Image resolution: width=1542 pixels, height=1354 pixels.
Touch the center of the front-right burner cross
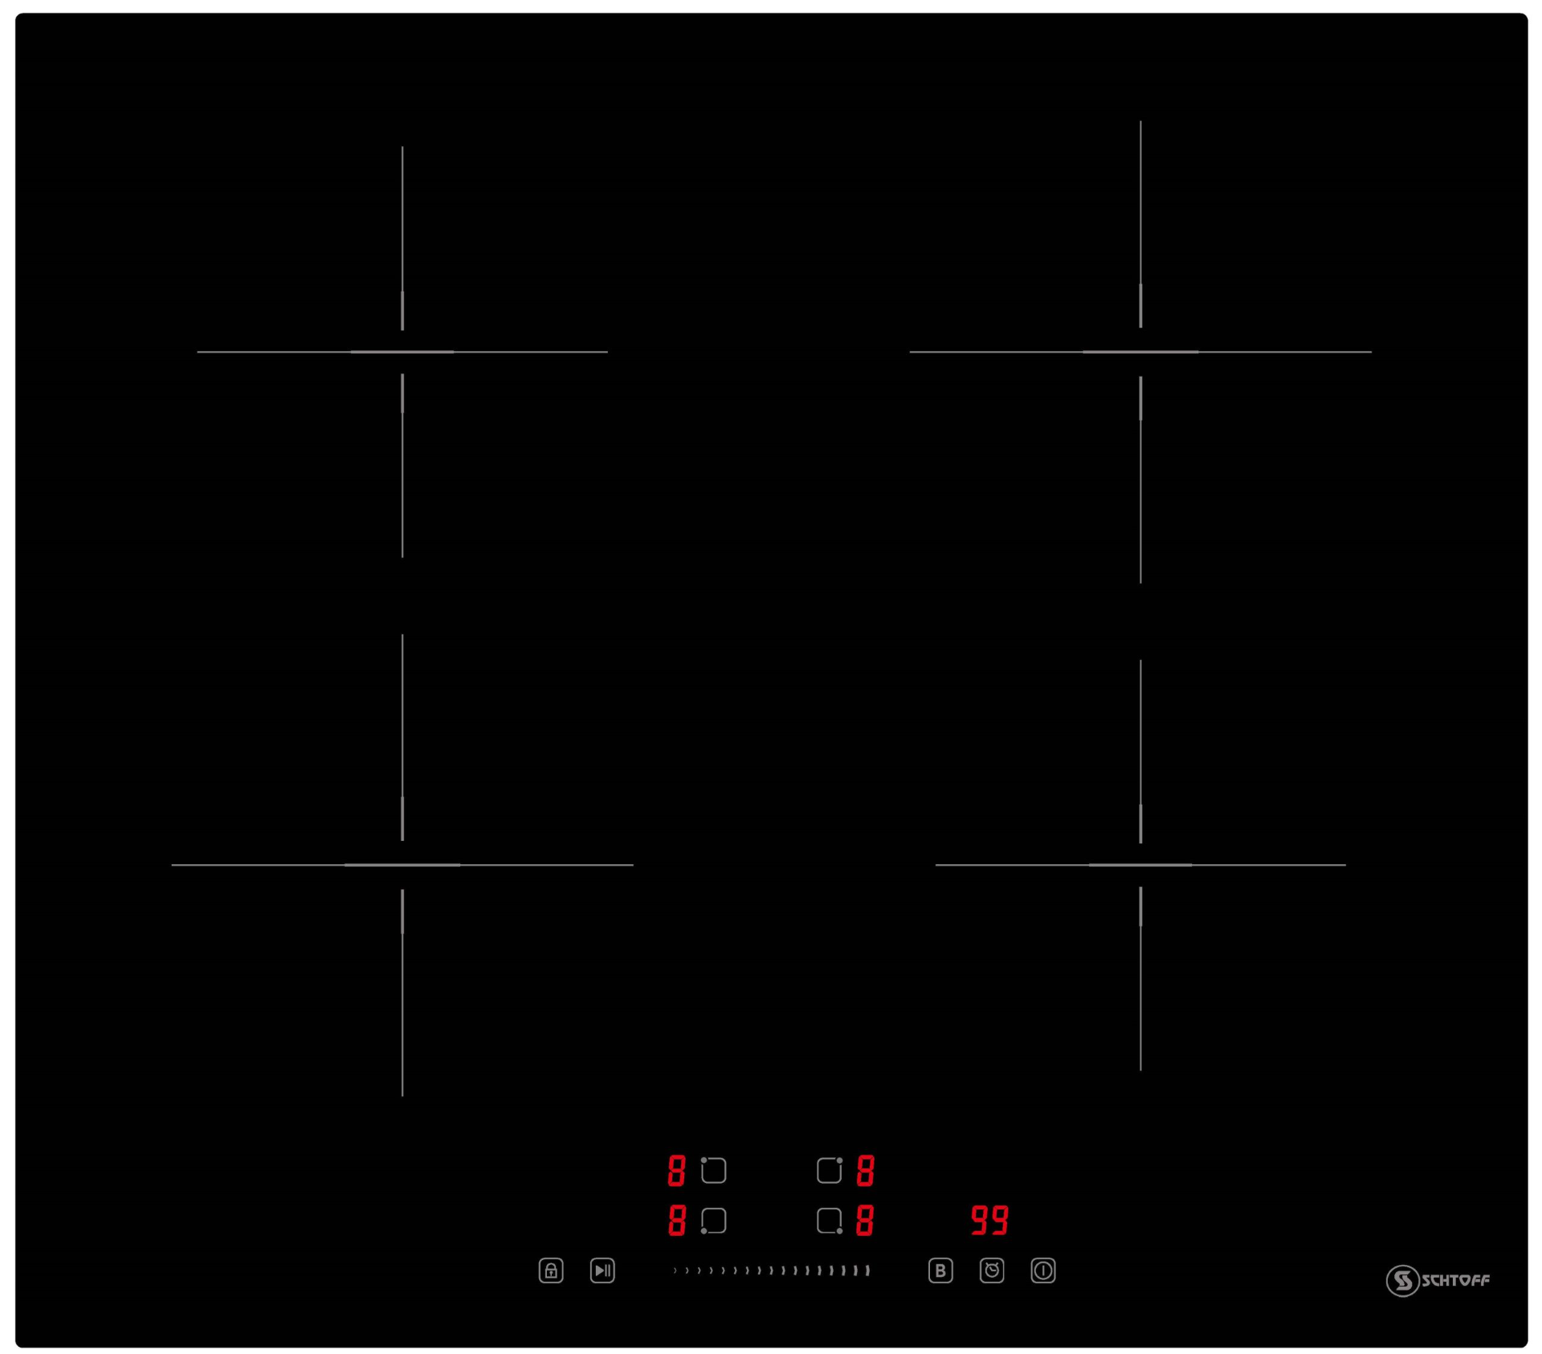pos(1140,865)
